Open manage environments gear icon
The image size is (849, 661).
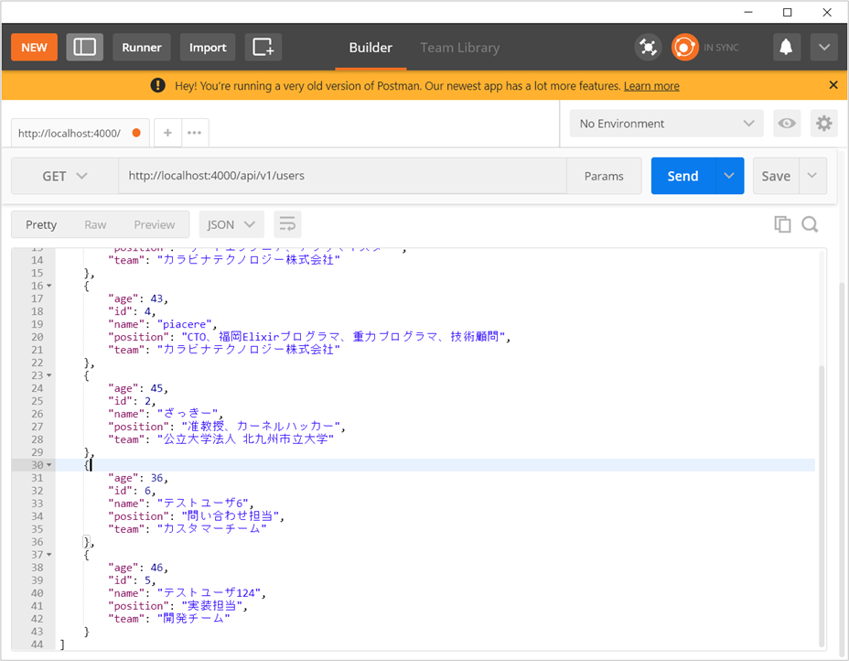click(823, 123)
